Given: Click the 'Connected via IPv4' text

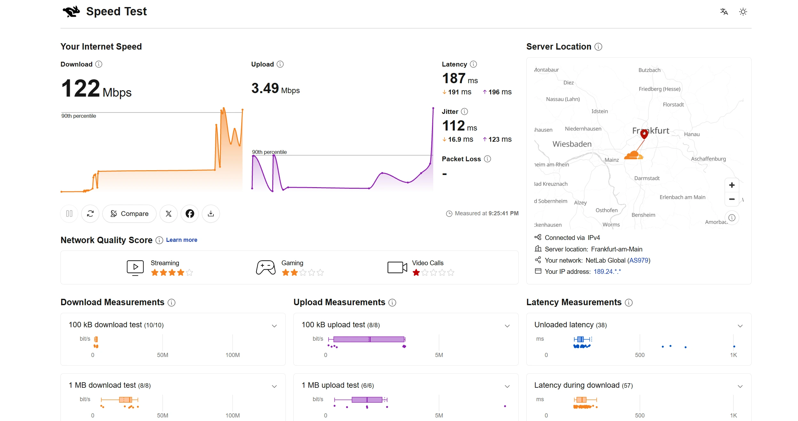Looking at the screenshot, I should [x=572, y=238].
